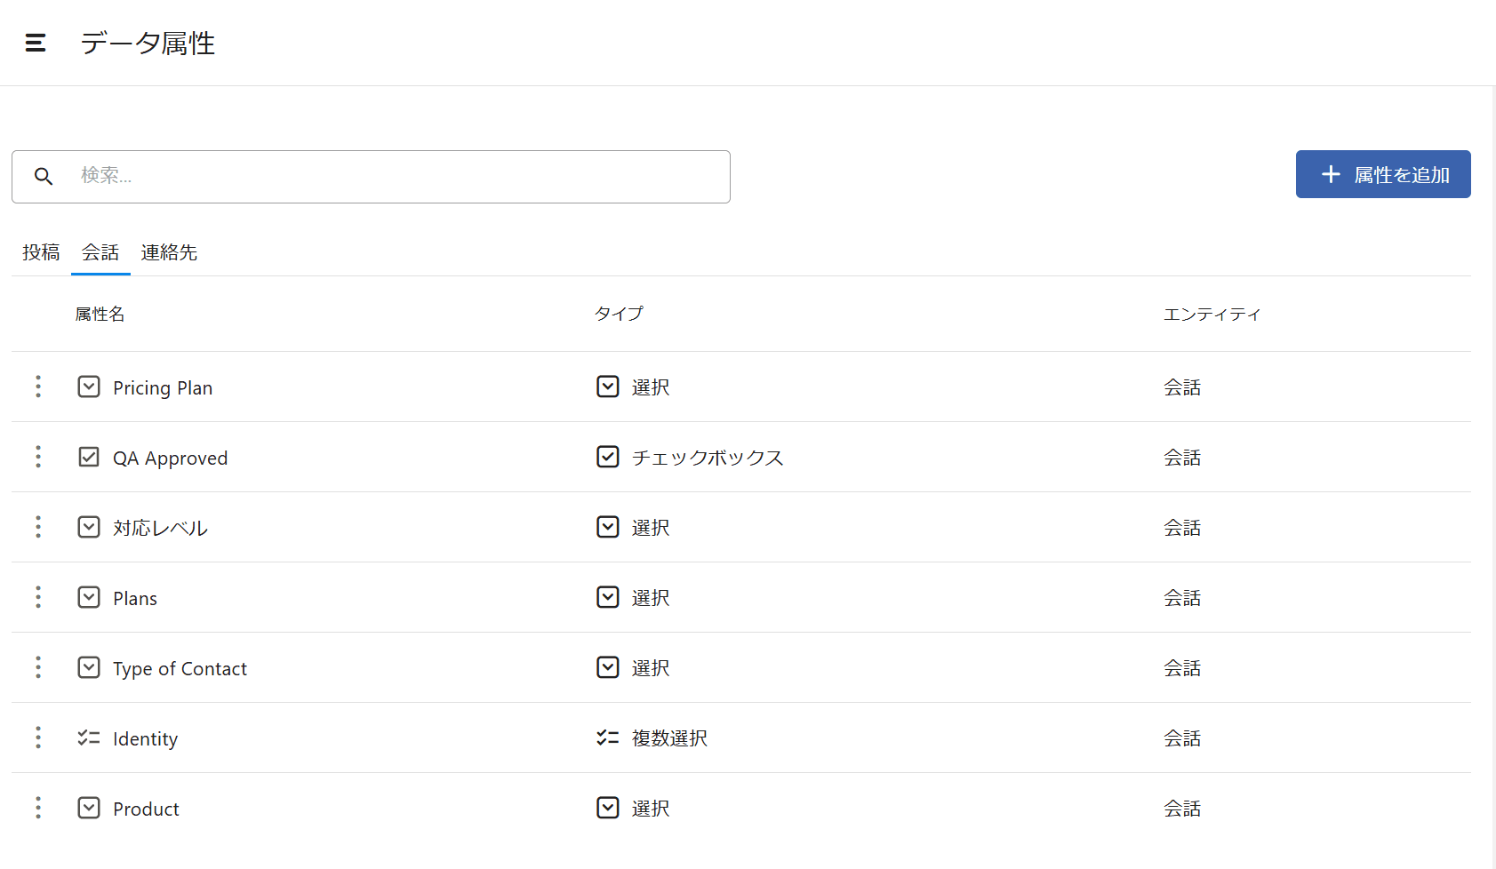Open three-dot menu for Plans row
Viewport: 1496px width, 869px height.
[x=38, y=597]
